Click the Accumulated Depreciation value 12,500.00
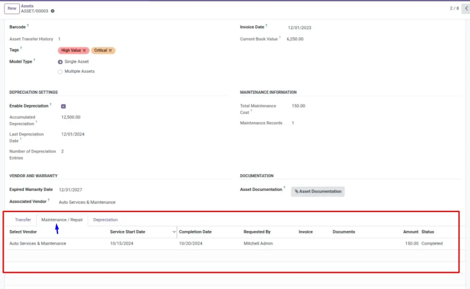 pos(71,117)
